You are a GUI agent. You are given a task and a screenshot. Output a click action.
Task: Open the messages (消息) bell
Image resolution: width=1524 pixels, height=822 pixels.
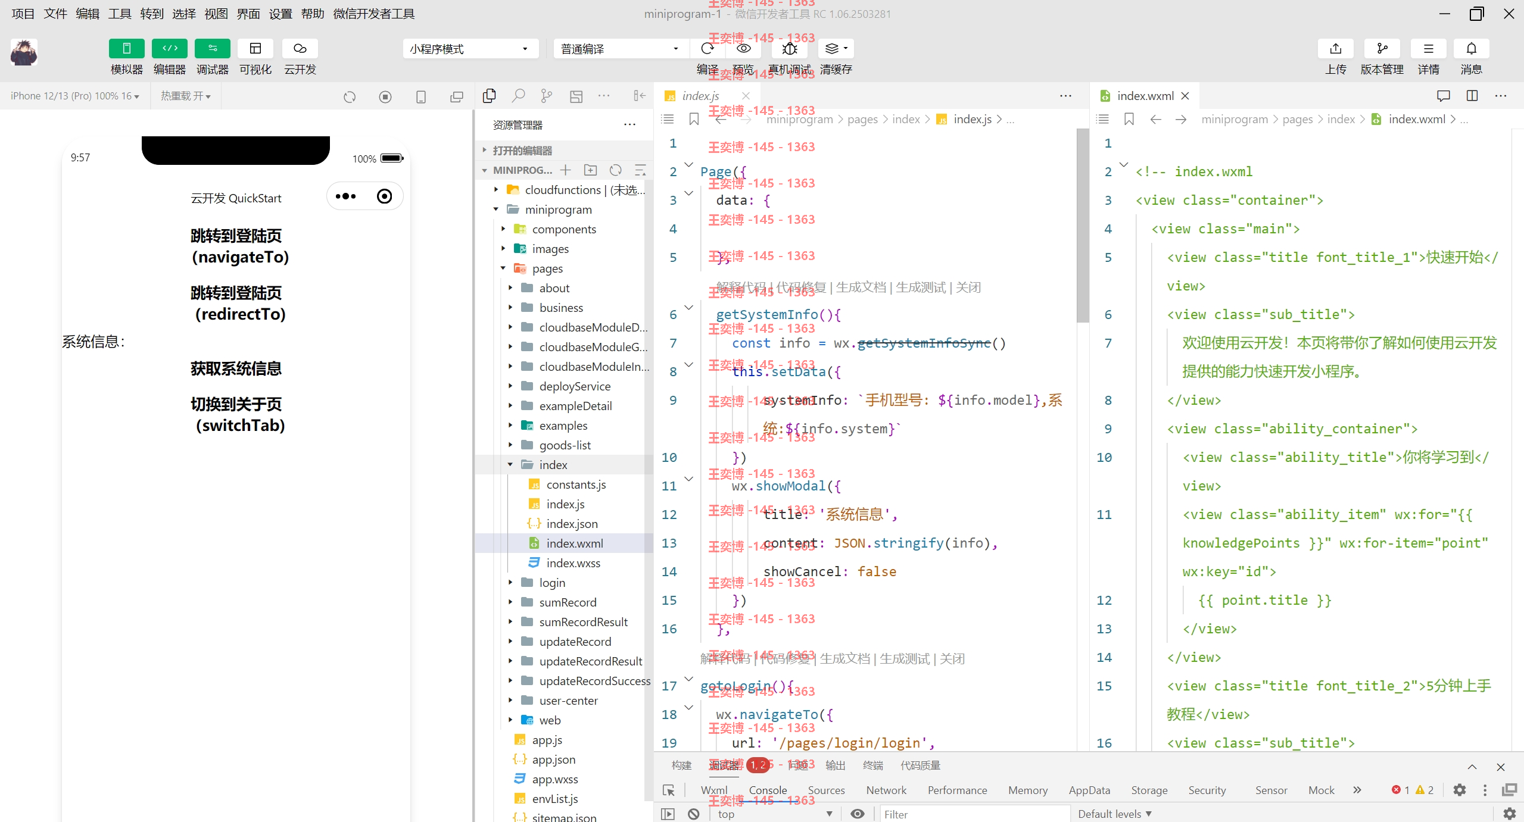click(x=1472, y=48)
